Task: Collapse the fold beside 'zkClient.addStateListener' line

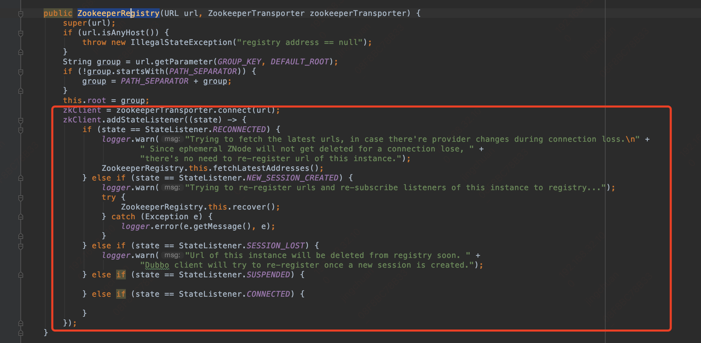Action: pyautogui.click(x=21, y=120)
